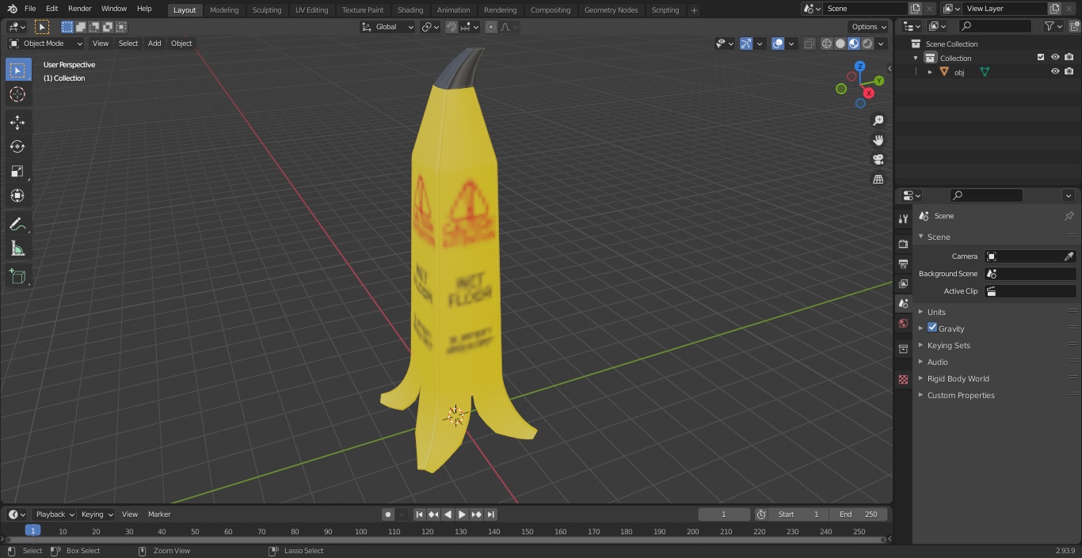Toggle show overlays button

778,44
